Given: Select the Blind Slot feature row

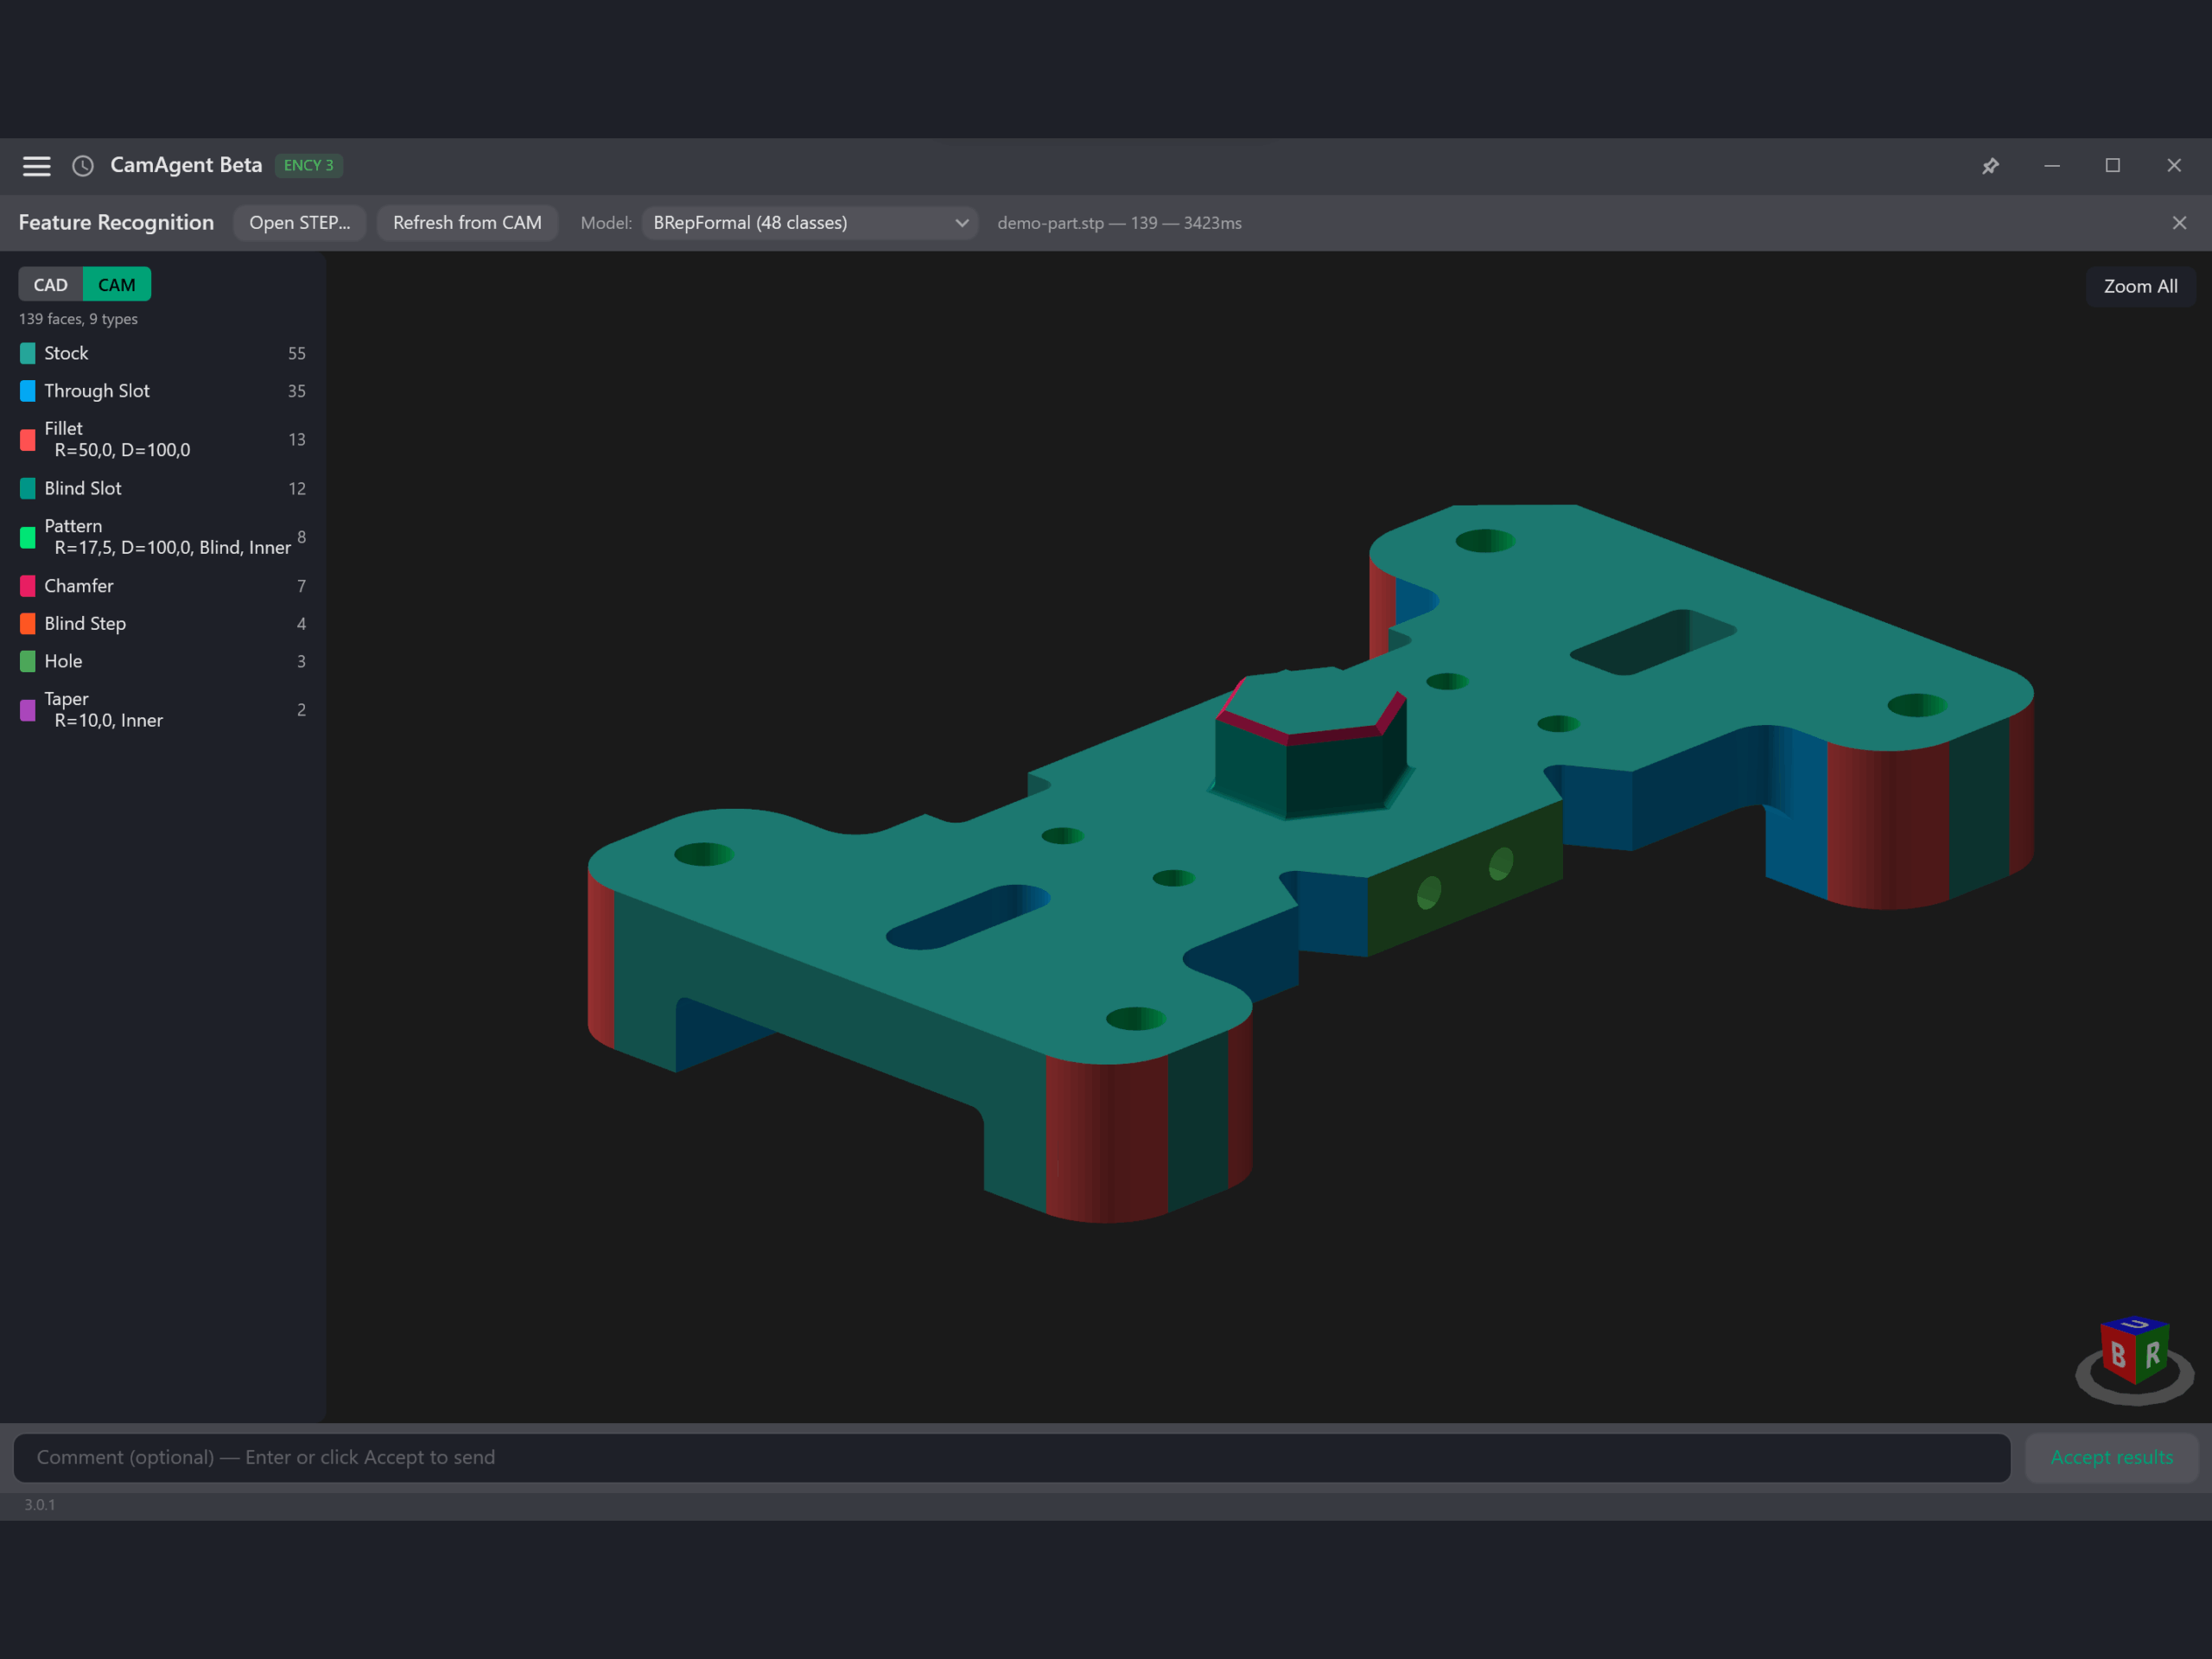Looking at the screenshot, I should click(x=163, y=488).
